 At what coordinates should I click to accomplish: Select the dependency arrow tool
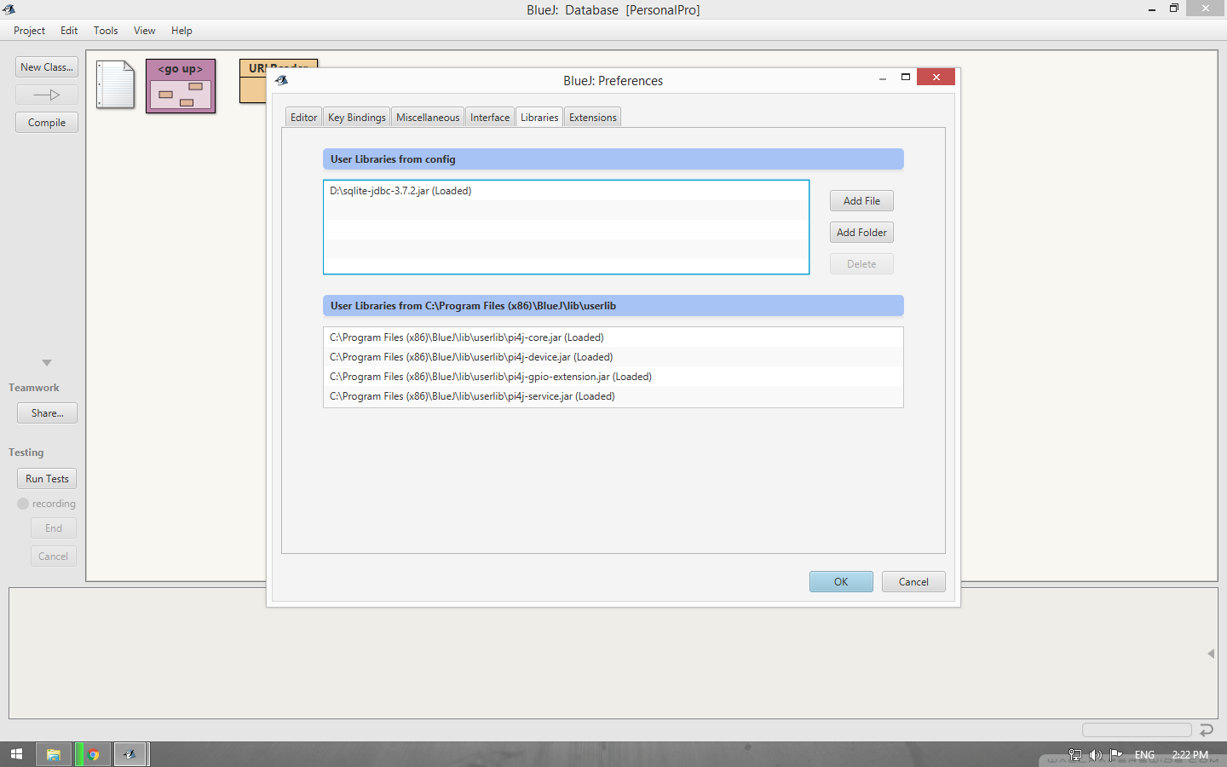coord(47,95)
